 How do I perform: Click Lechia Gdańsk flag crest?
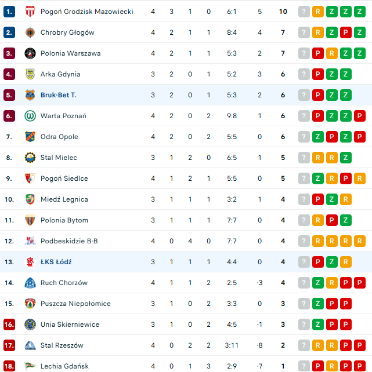point(30,366)
